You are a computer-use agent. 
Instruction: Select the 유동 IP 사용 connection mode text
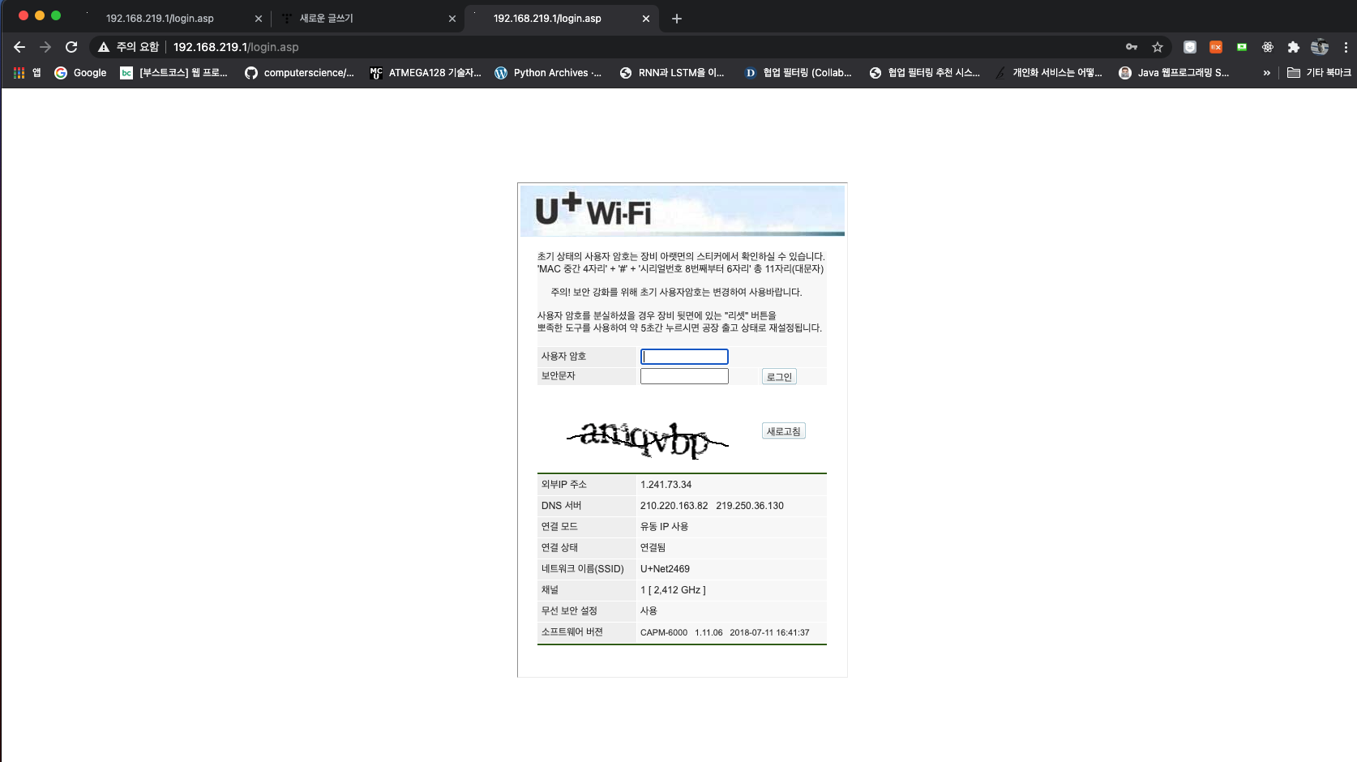[x=664, y=527]
